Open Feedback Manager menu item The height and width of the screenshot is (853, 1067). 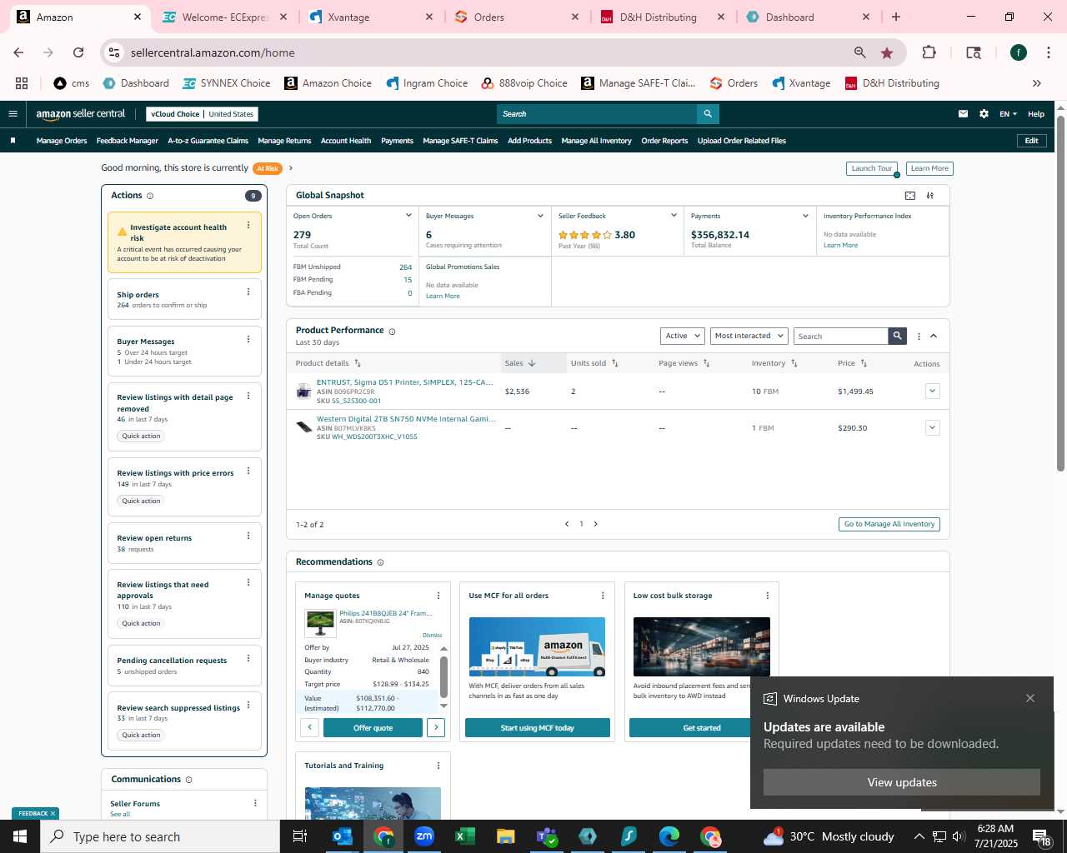coord(128,141)
